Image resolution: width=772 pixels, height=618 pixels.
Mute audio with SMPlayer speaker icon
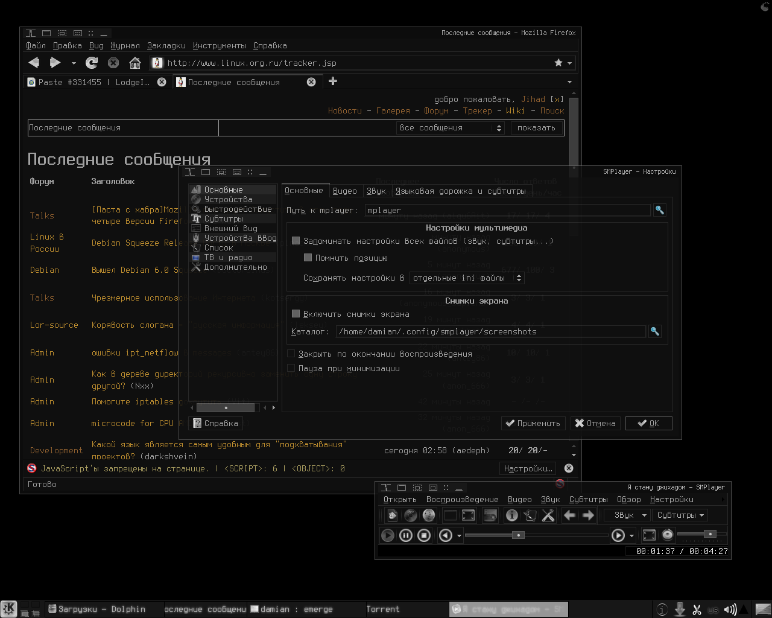click(x=667, y=535)
